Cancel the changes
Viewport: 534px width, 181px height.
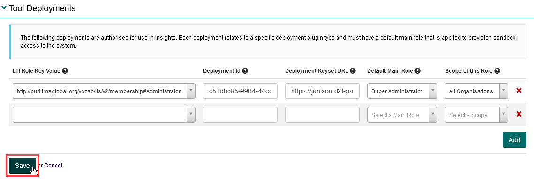tap(53, 166)
